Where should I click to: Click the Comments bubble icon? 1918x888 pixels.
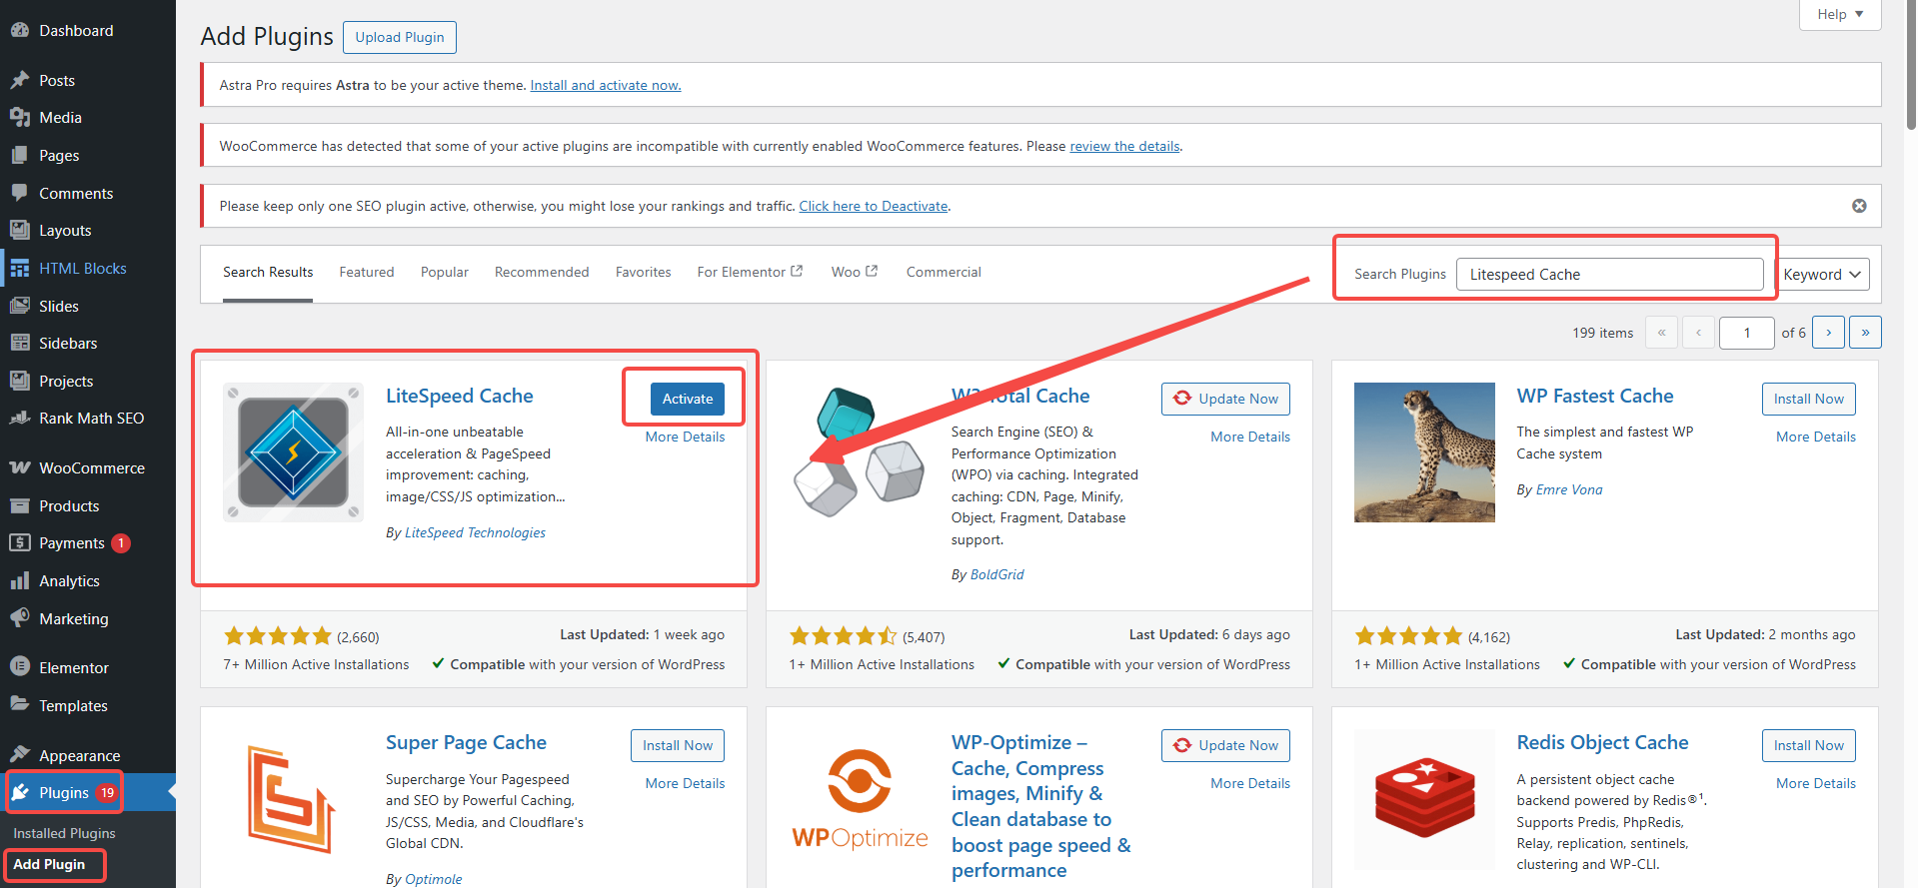pyautogui.click(x=20, y=193)
